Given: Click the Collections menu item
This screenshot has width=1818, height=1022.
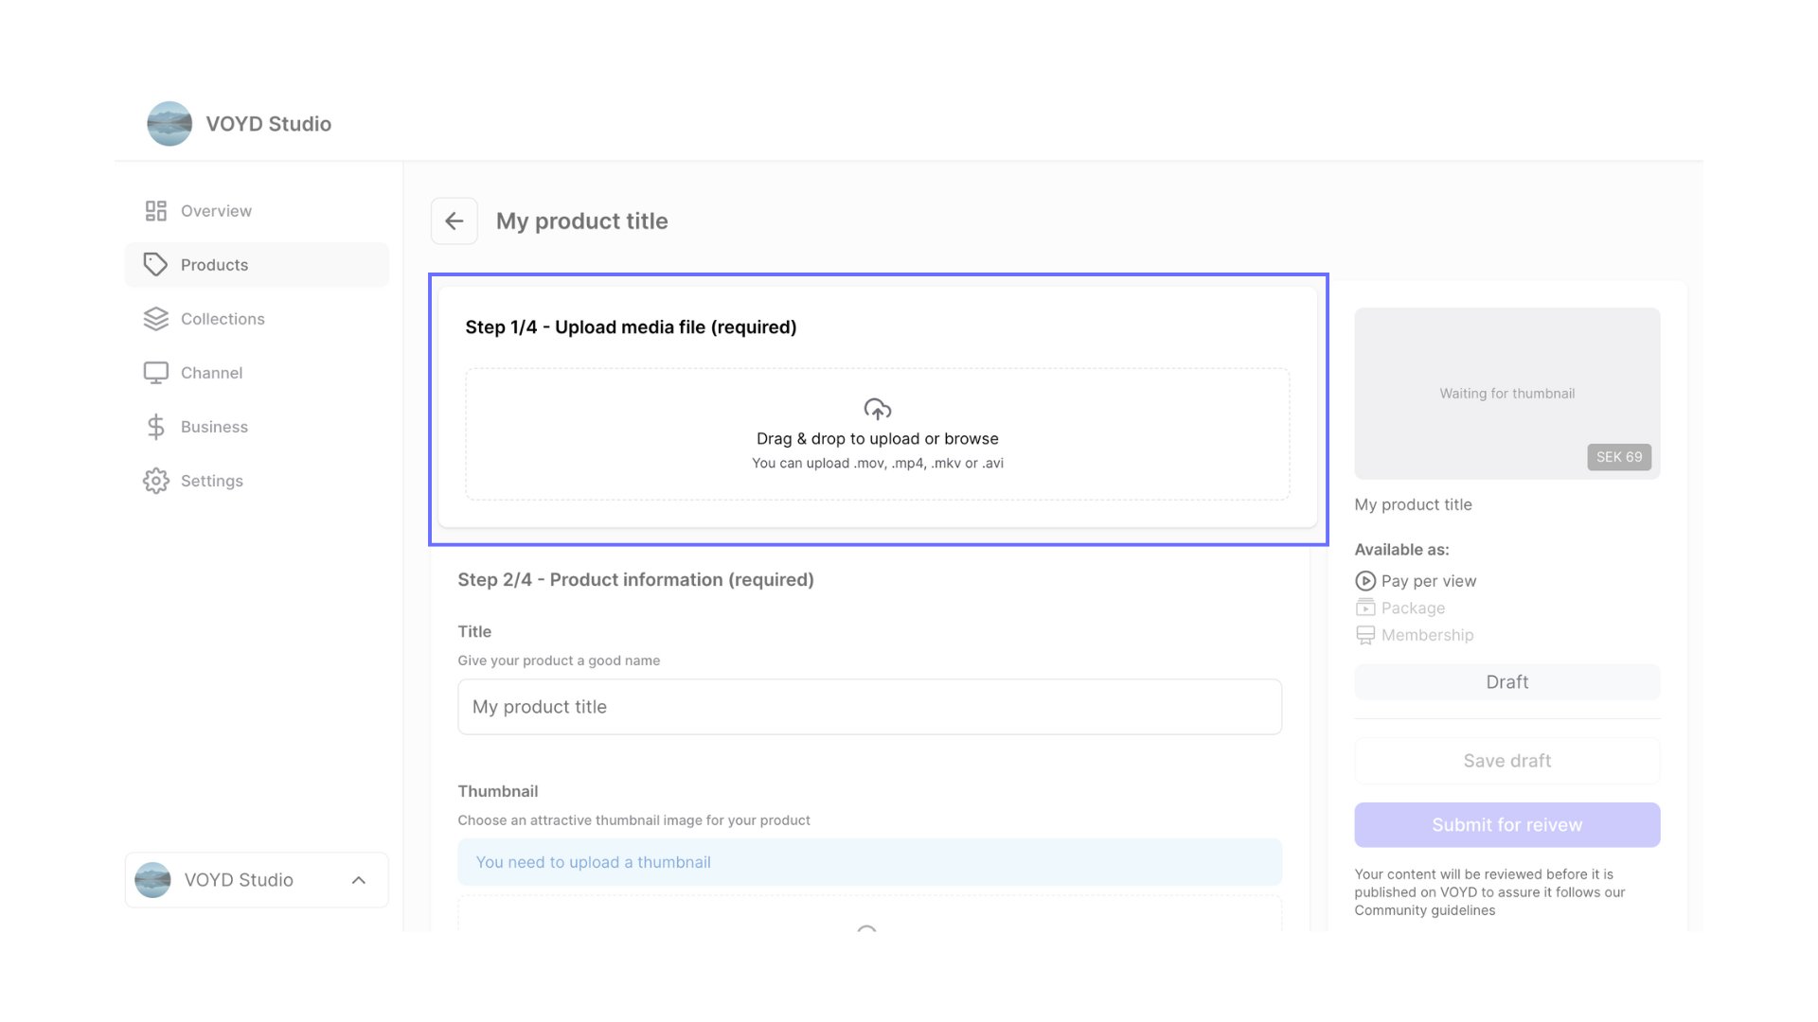Looking at the screenshot, I should coord(223,318).
